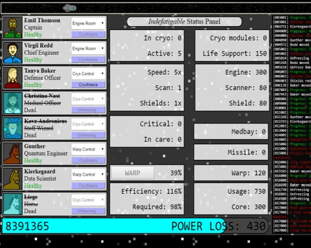Image resolution: width=311 pixels, height=248 pixels.
Task: Click Christina Nast's Dead status
Action: click(30, 110)
